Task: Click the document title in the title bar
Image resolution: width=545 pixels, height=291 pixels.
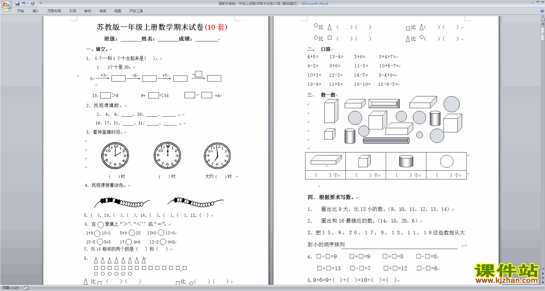Action: (x=258, y=4)
